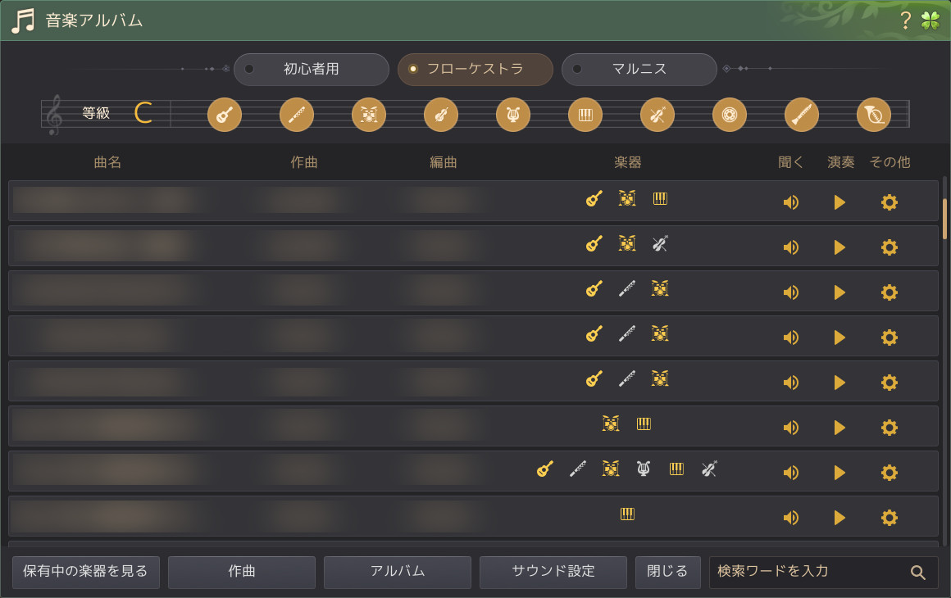This screenshot has width=951, height=598.
Task: Open サウンド設定 sound settings
Action: point(553,572)
